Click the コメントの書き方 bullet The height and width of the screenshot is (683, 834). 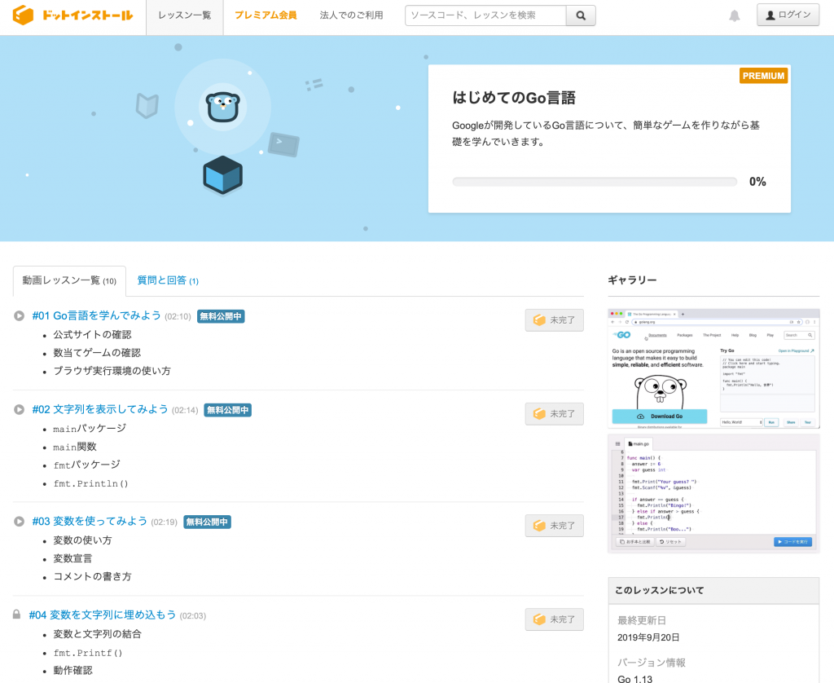[92, 576]
